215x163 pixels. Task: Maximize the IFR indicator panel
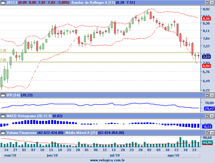click(x=207, y=95)
